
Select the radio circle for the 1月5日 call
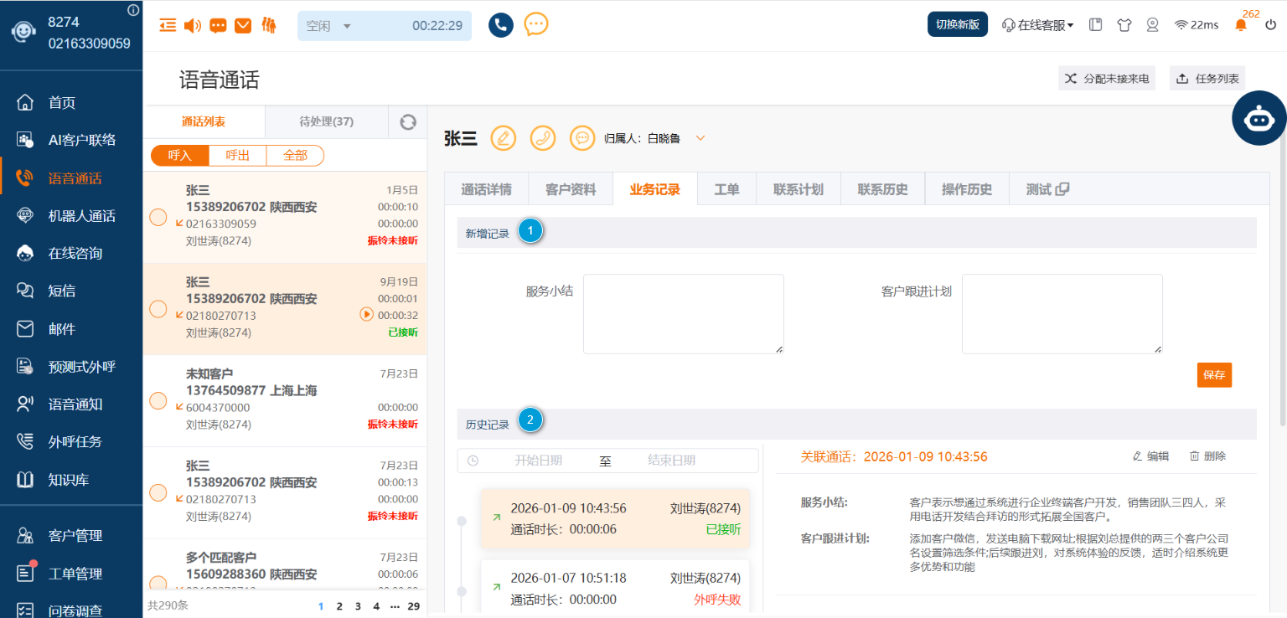click(158, 217)
